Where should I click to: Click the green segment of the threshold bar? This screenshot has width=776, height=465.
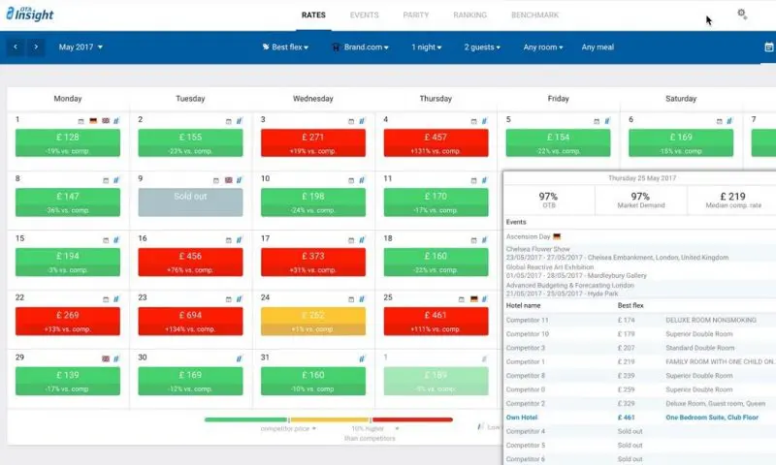(246, 419)
